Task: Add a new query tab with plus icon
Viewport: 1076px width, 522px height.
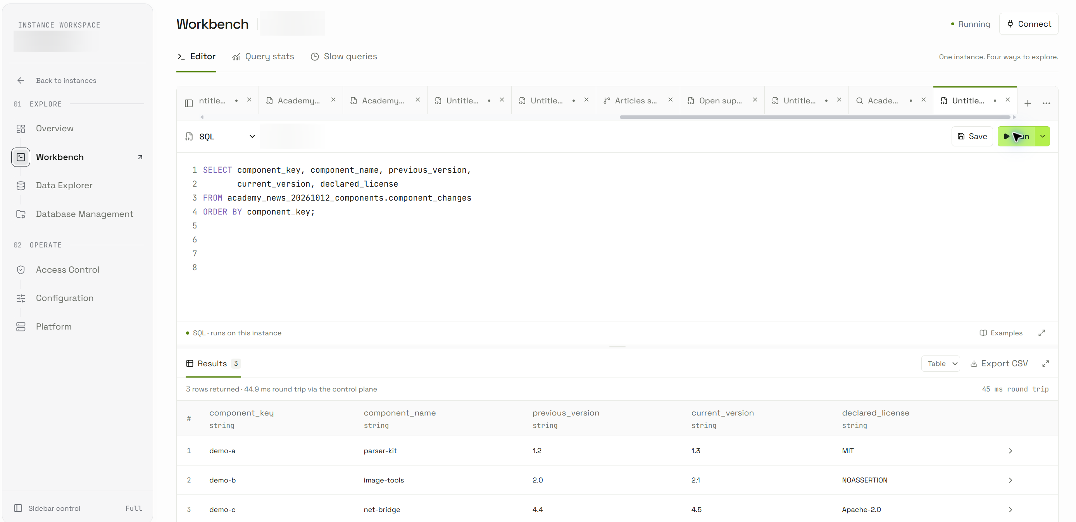Action: [1028, 103]
